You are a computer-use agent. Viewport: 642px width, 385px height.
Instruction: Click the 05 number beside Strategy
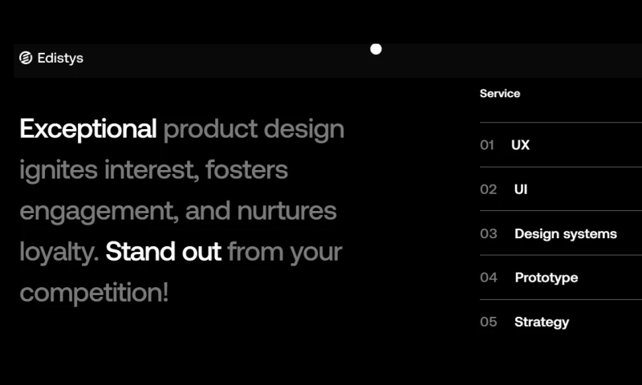489,322
